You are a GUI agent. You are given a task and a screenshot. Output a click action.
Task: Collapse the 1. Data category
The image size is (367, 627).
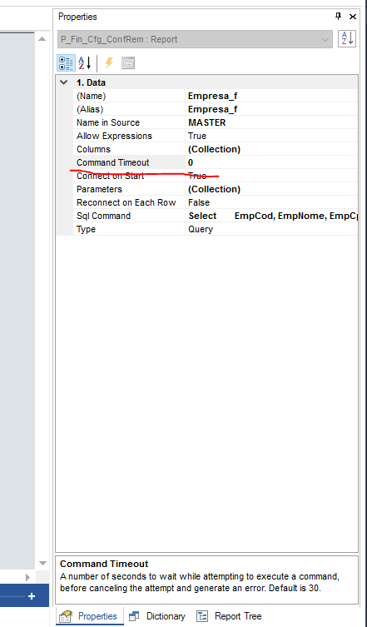coord(63,82)
